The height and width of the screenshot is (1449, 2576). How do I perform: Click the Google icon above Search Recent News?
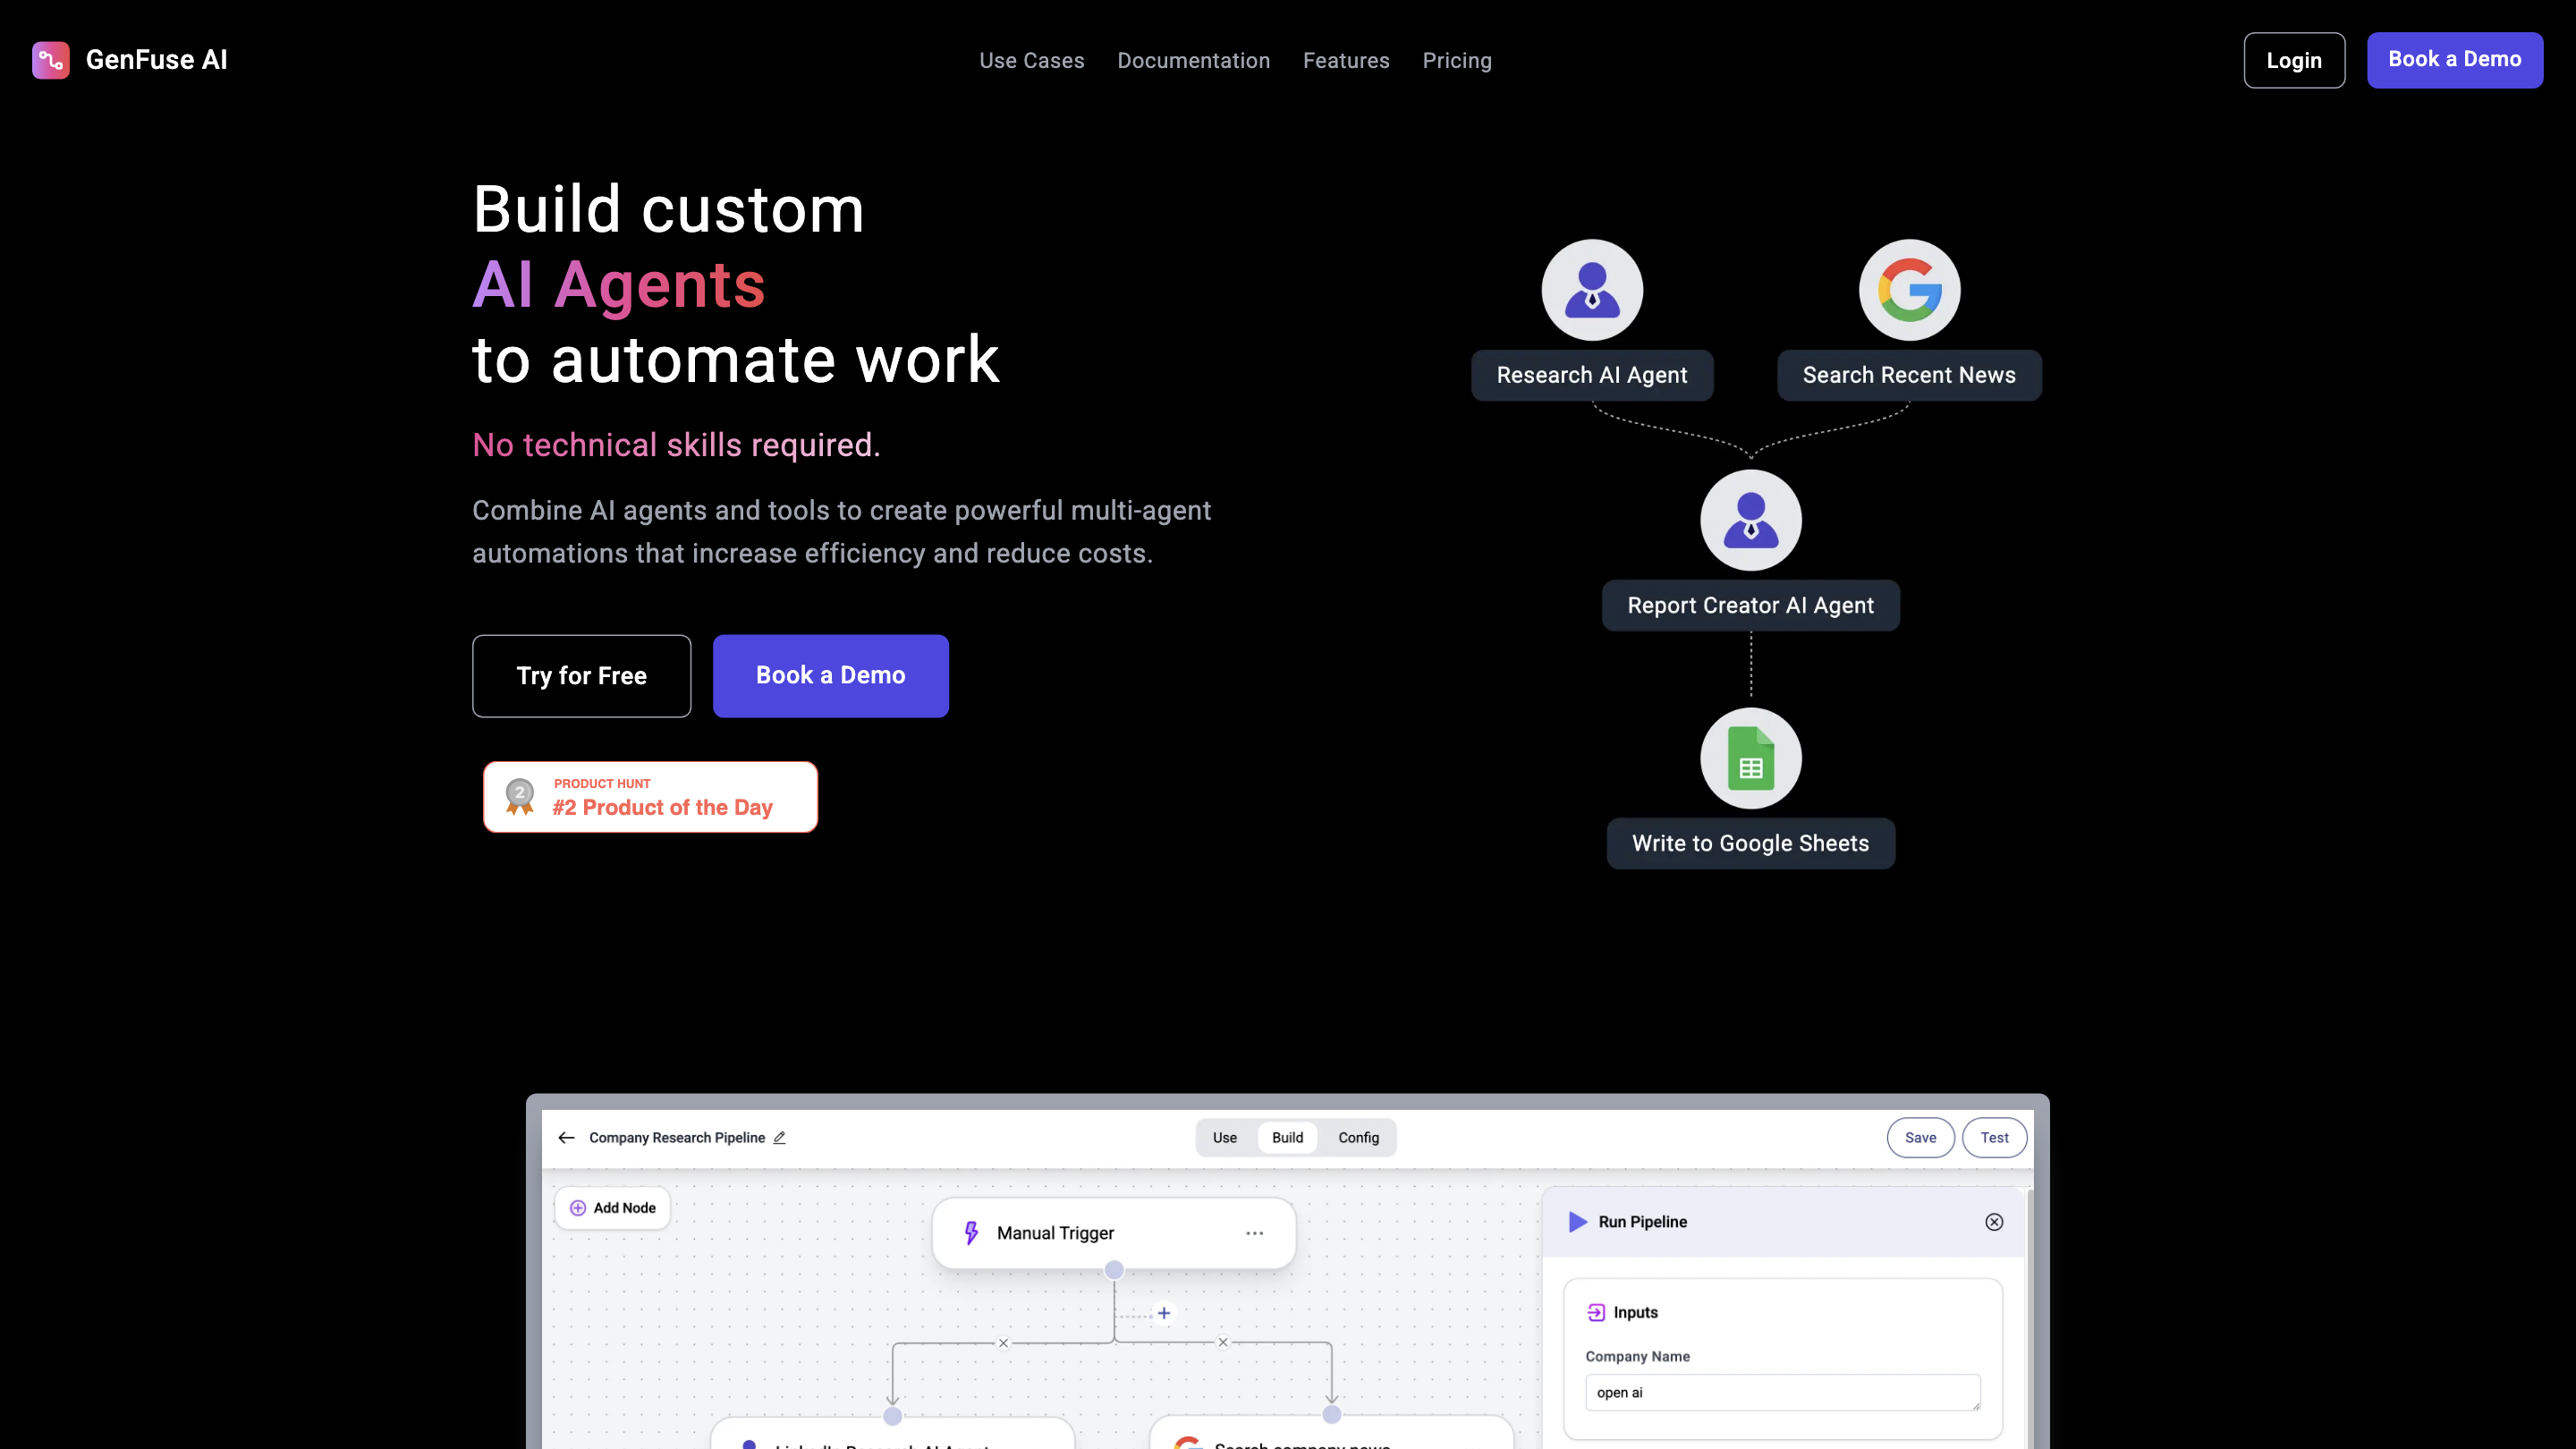(x=1908, y=289)
